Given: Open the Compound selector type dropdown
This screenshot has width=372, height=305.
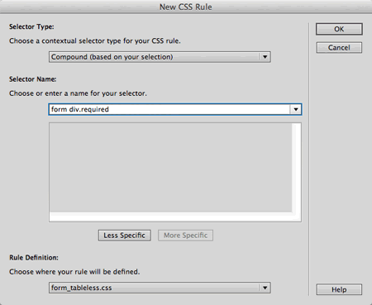Looking at the screenshot, I should [x=160, y=57].
